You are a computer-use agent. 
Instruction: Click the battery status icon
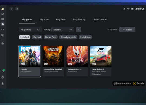click(132, 9)
